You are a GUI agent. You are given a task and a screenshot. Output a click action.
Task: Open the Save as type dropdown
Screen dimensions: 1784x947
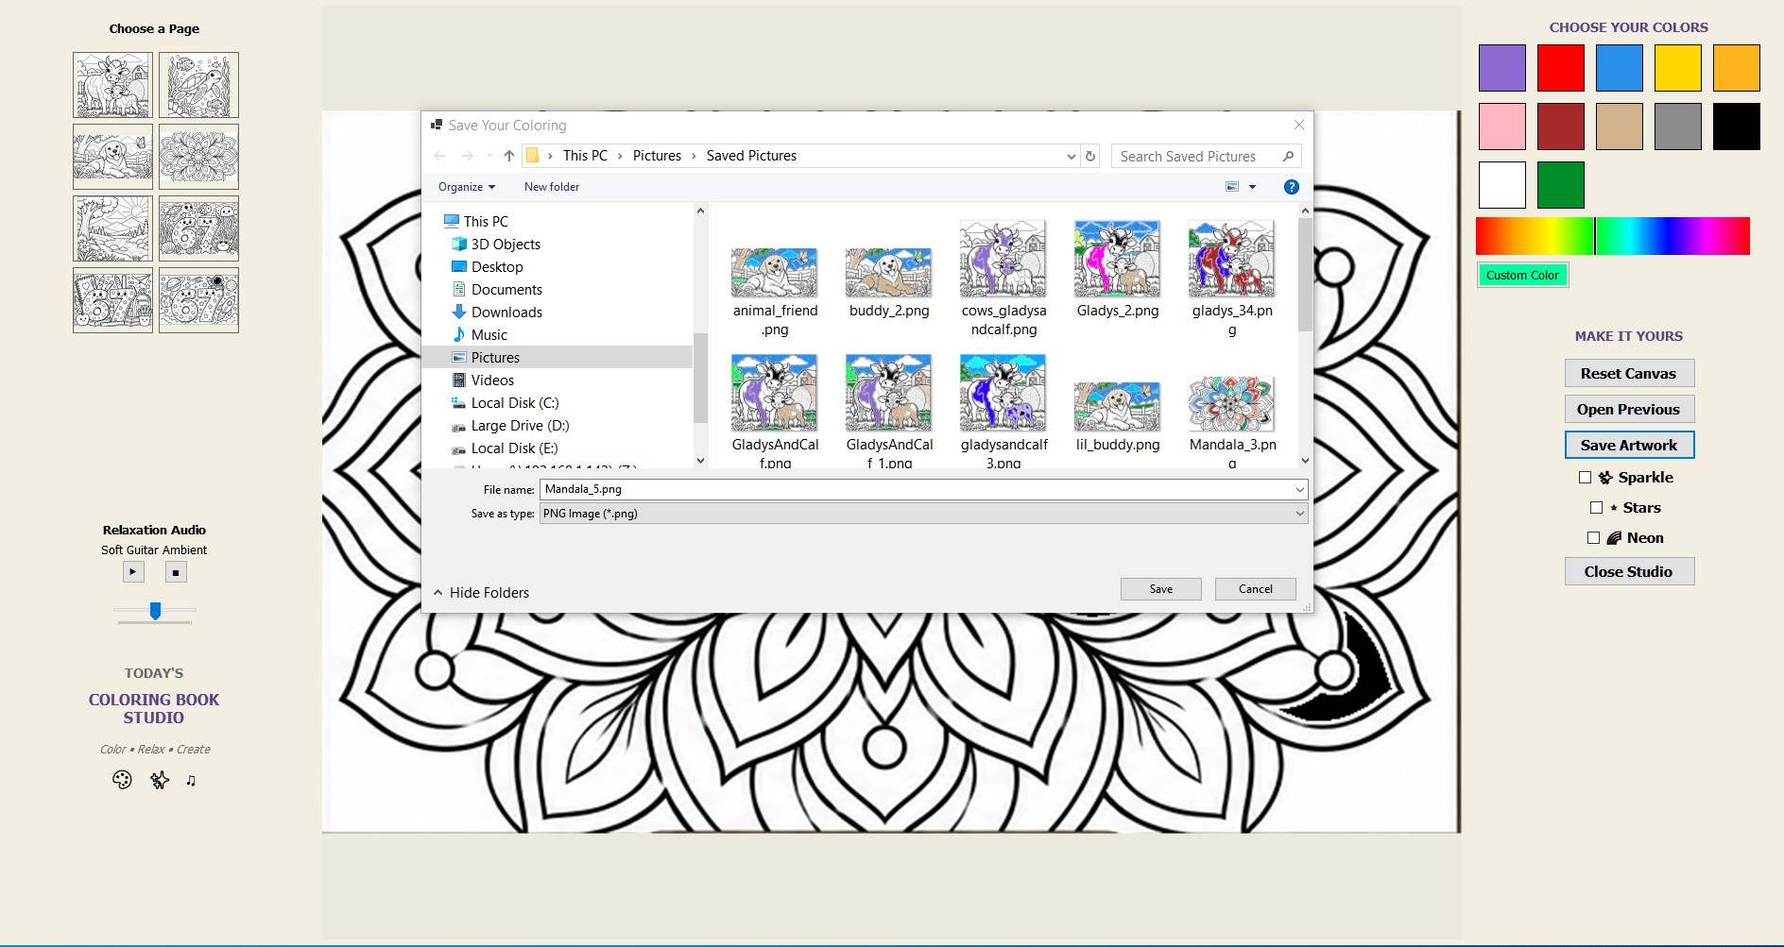pos(1300,514)
